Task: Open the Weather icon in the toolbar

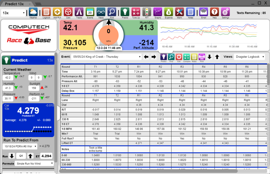Action: (x=33, y=12)
